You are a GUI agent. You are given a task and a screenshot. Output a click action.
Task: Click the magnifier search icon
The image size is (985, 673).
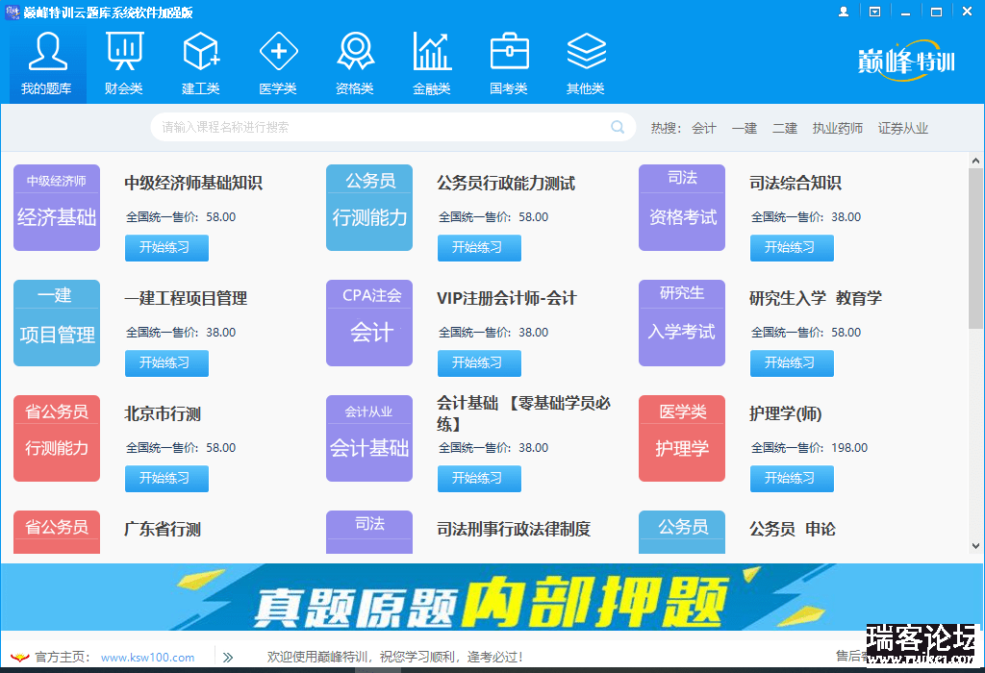(x=618, y=128)
